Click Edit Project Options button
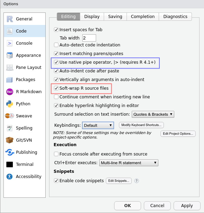Image resolution: width=204 pixels, height=213 pixels. tap(178, 134)
